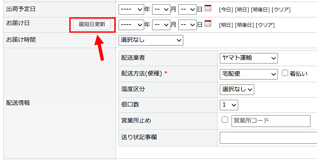Enable the 着払い checkbox
317x160 pixels.
[x=285, y=73]
